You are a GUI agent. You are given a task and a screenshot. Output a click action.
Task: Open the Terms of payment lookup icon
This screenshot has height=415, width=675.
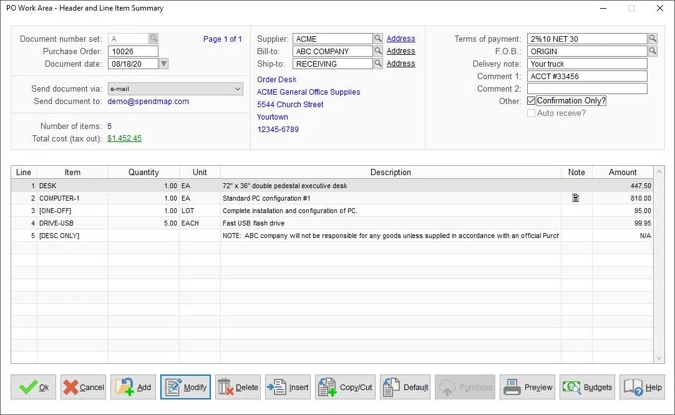(653, 38)
